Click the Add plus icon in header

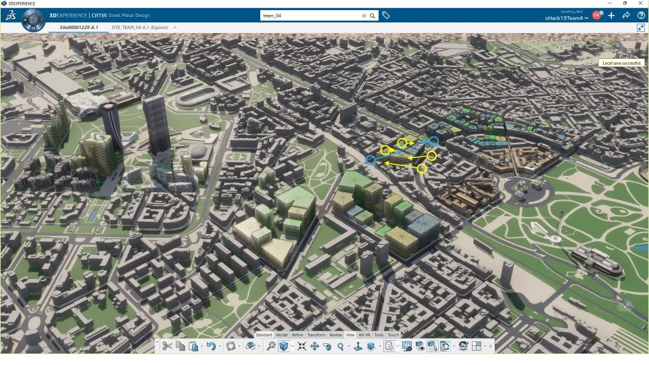click(x=611, y=15)
